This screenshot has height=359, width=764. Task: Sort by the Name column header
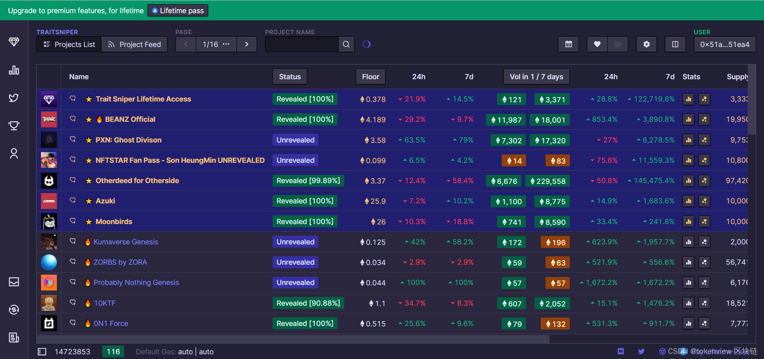coord(79,77)
